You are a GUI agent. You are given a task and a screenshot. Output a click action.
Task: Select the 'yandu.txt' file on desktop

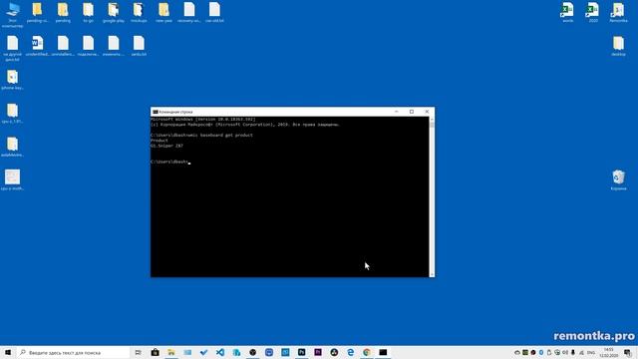(139, 46)
